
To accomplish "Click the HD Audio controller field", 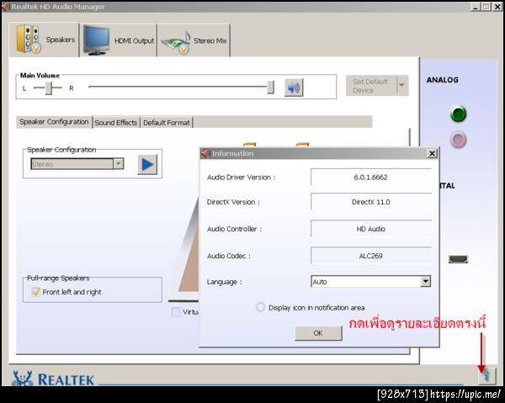I will 370,229.
